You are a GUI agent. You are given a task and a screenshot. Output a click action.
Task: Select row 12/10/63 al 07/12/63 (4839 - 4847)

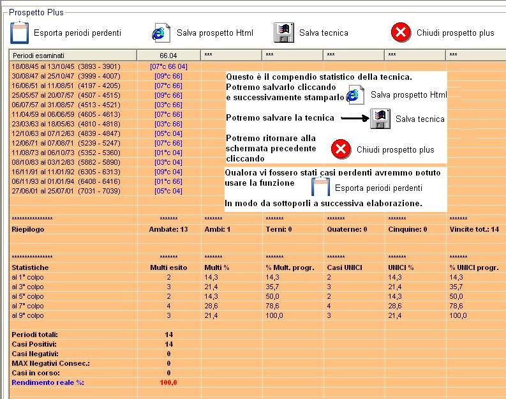tap(66, 133)
